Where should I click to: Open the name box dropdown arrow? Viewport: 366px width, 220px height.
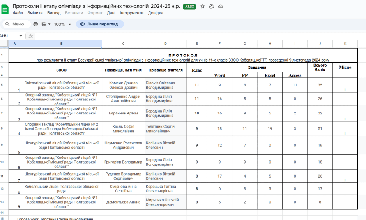[21, 36]
